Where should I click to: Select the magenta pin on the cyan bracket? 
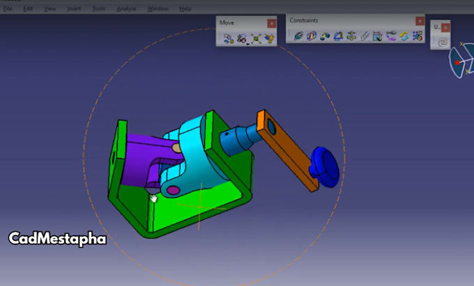pyautogui.click(x=173, y=190)
